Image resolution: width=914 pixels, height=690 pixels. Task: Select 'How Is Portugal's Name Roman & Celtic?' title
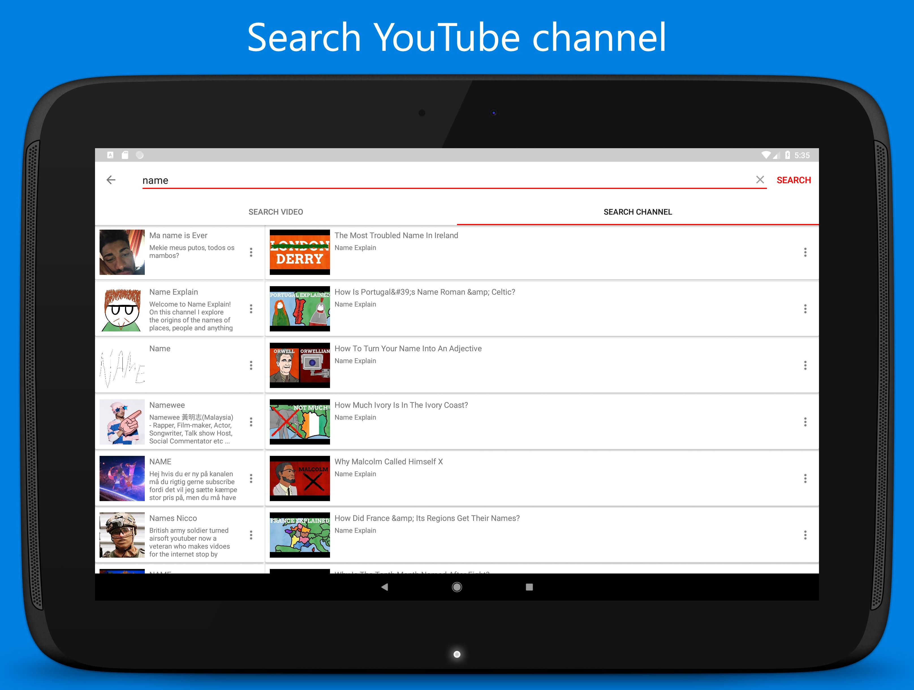[x=424, y=292]
